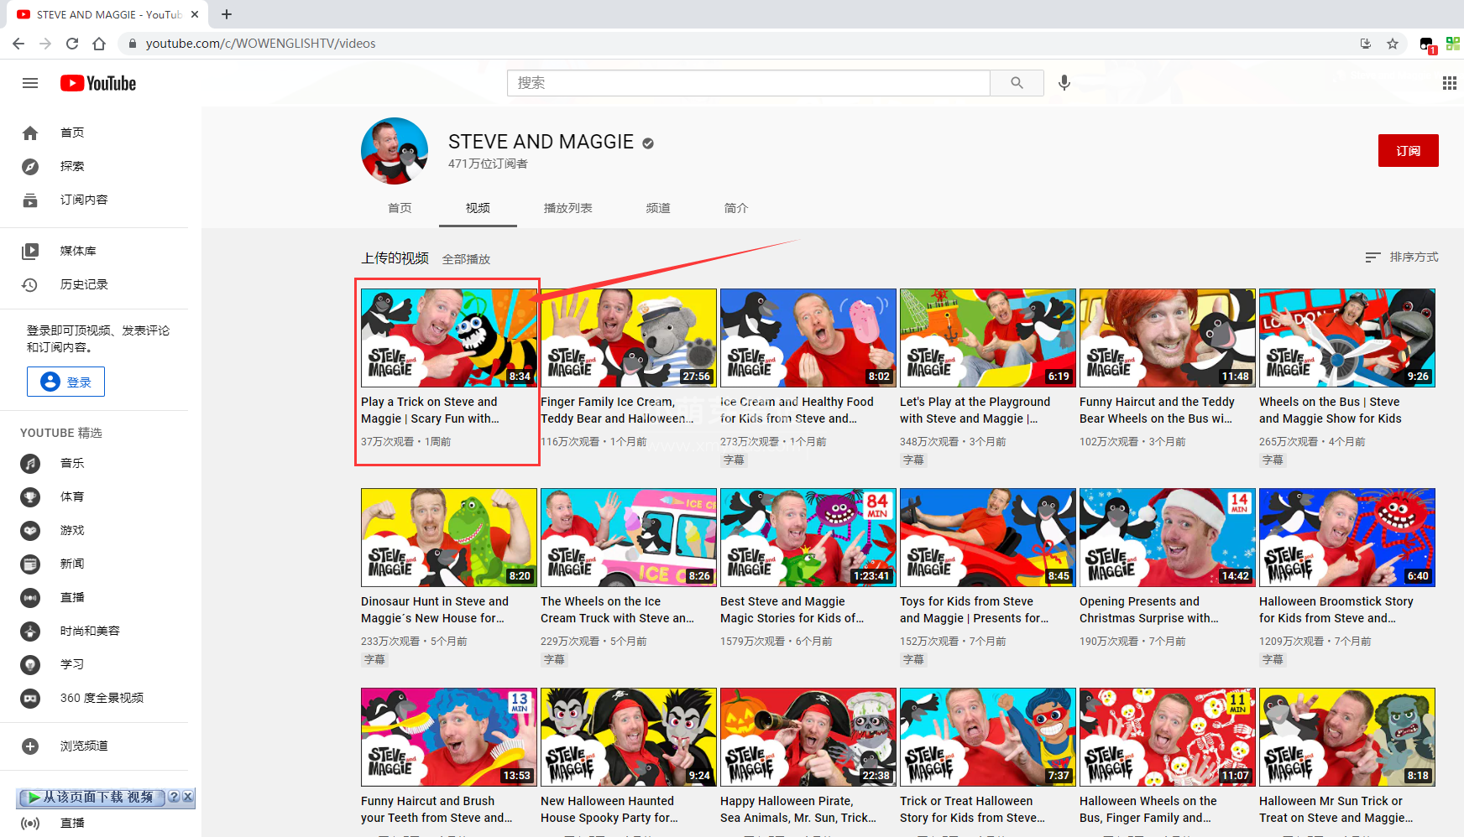Close the download video overlay bar
The height and width of the screenshot is (837, 1464).
(x=188, y=797)
